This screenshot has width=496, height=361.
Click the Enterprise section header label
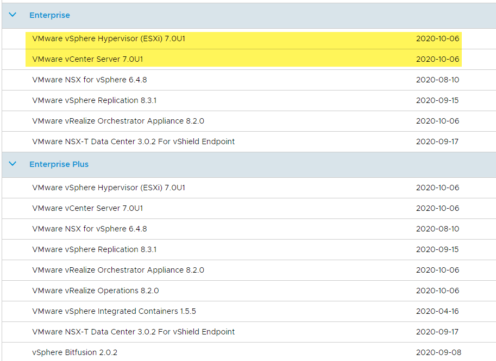tap(49, 15)
